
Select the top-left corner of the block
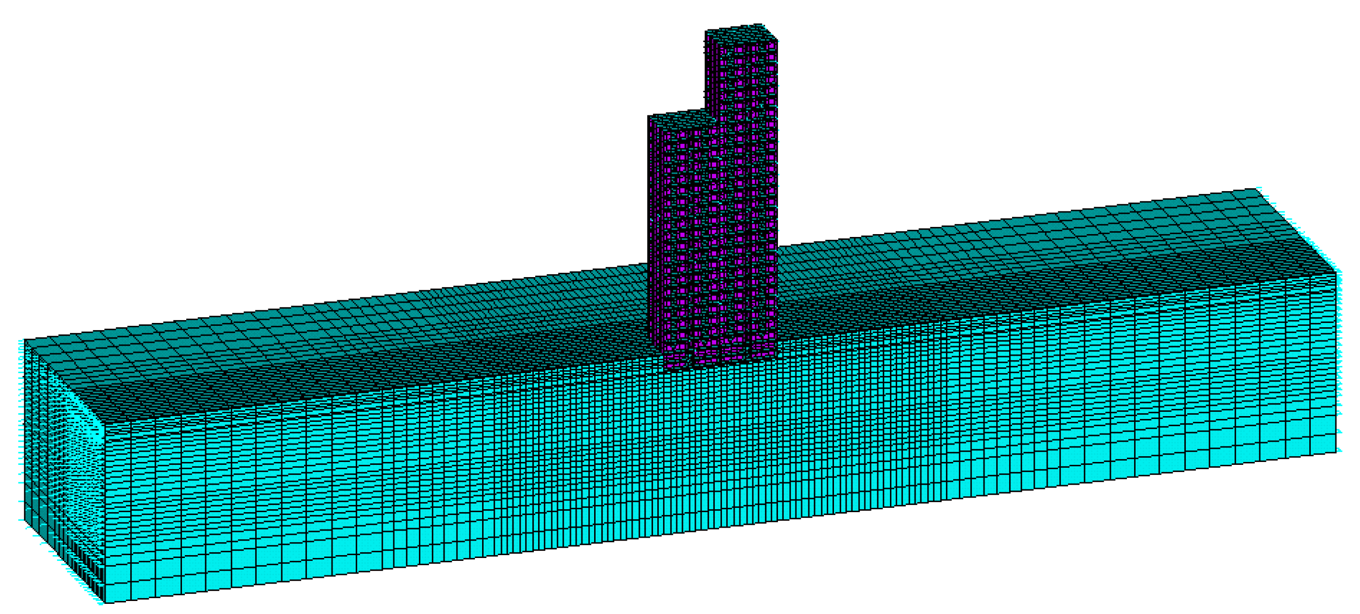(x=25, y=340)
